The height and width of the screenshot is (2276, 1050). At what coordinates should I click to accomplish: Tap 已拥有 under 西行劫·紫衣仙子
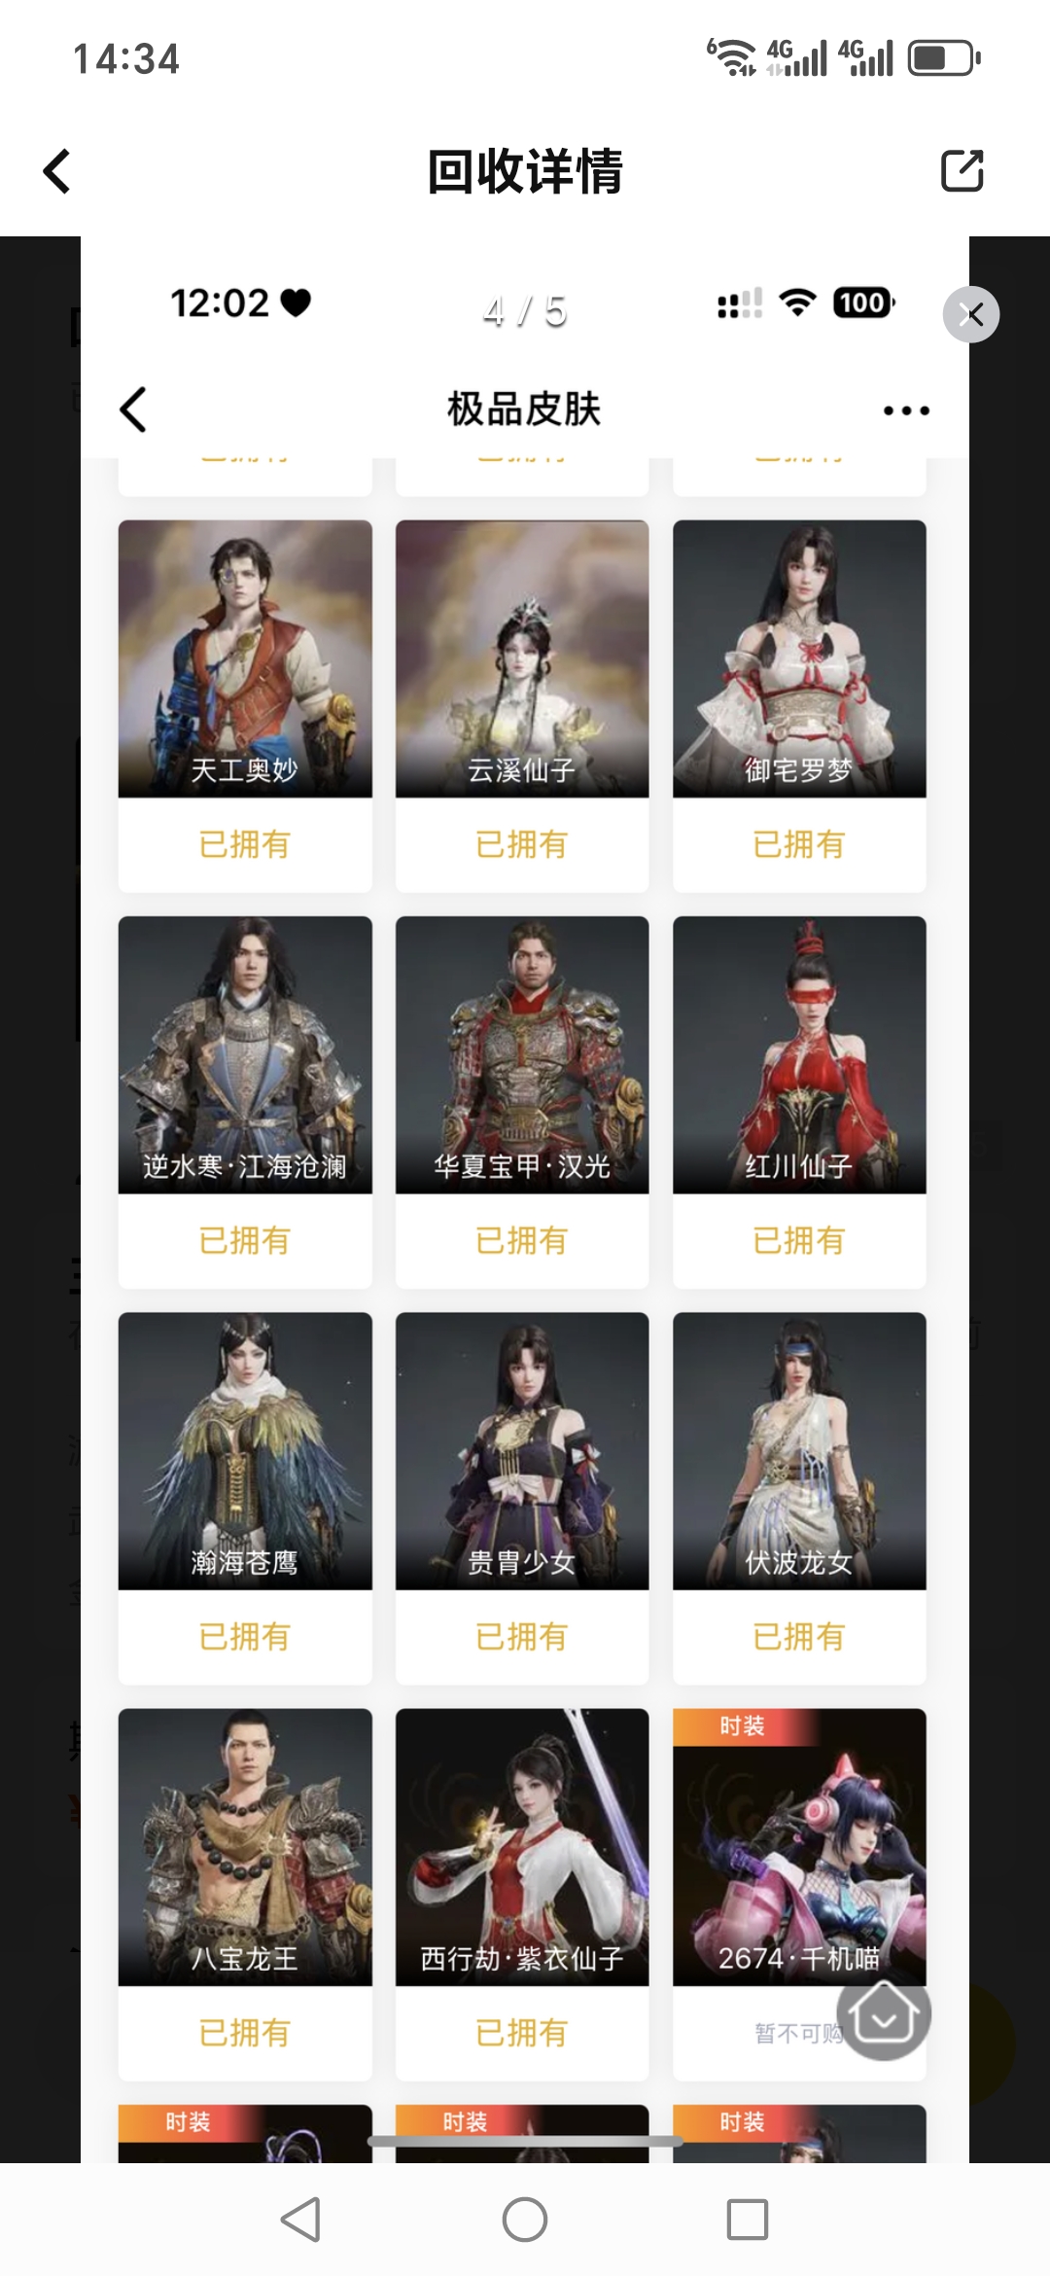[x=522, y=2032]
